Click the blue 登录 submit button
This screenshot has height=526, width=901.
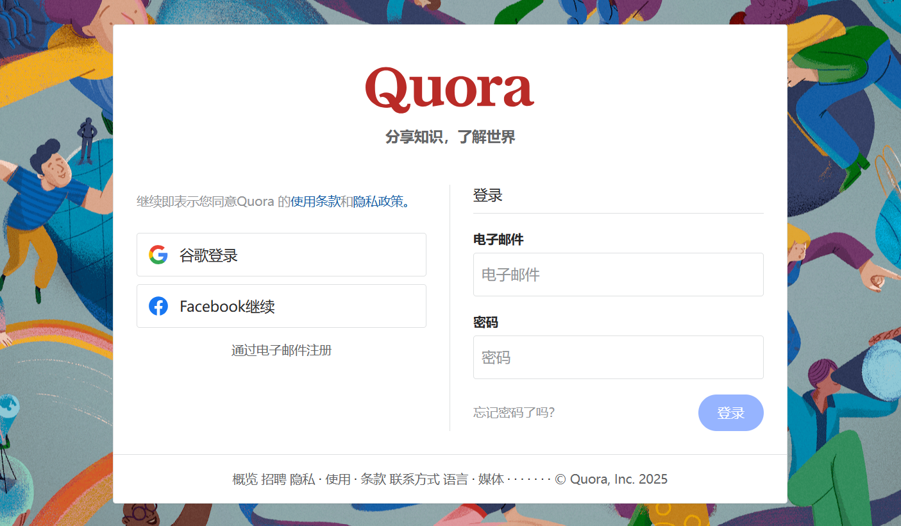tap(731, 412)
